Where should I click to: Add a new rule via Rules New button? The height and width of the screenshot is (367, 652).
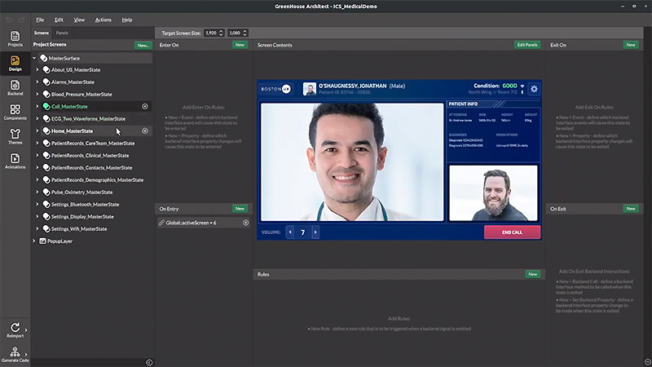(x=533, y=274)
